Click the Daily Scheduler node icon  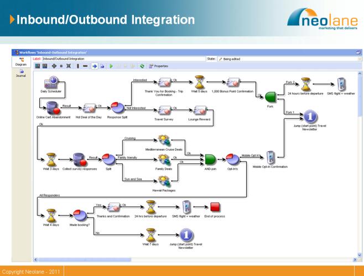[x=51, y=82]
